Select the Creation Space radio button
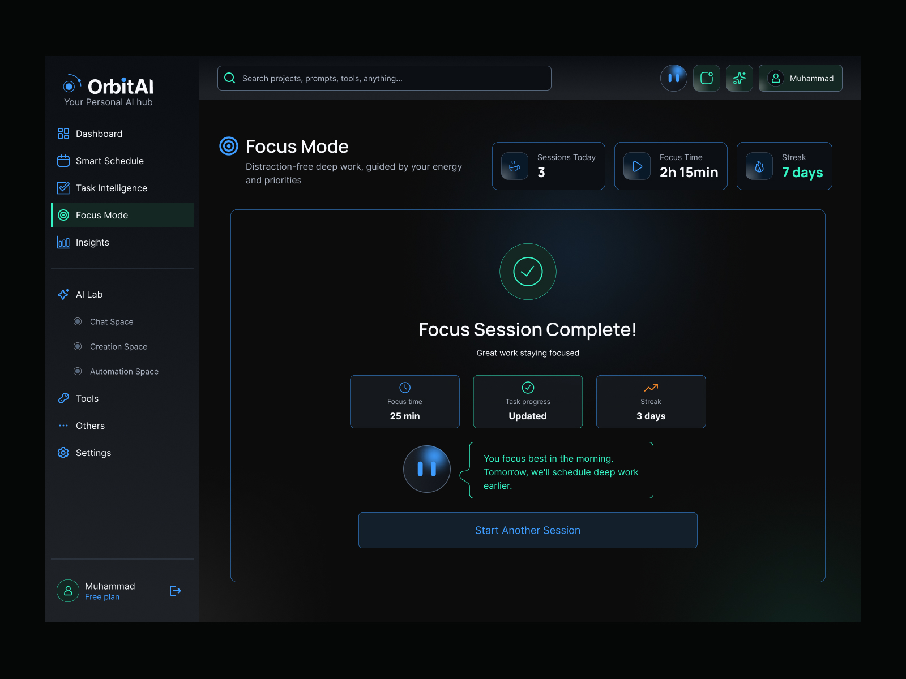This screenshot has height=679, width=906. [x=78, y=346]
